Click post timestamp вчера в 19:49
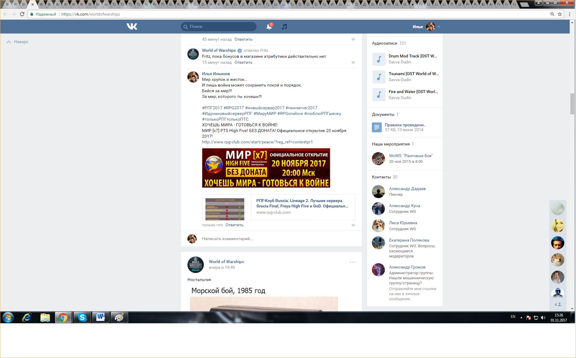This screenshot has width=576, height=358. (222, 268)
